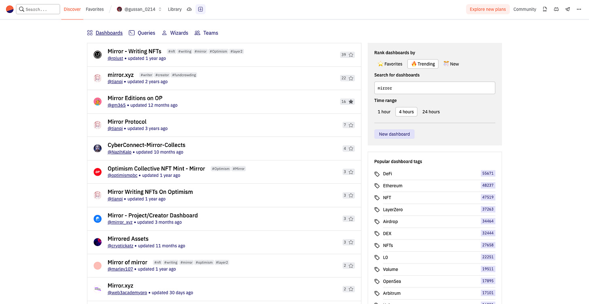The height and width of the screenshot is (304, 589).
Task: Open the @cryptickatz author link
Action: [121, 246]
